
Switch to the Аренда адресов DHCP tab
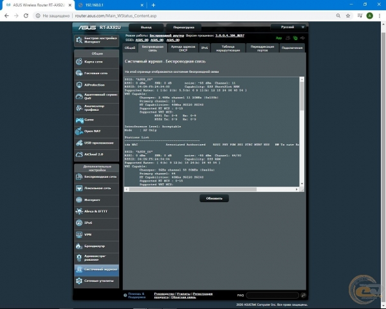pyautogui.click(x=183, y=48)
